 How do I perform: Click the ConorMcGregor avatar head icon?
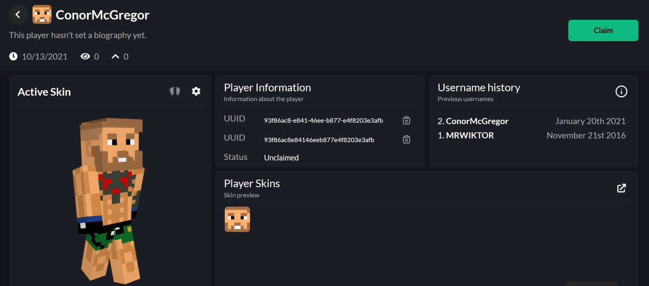click(42, 15)
